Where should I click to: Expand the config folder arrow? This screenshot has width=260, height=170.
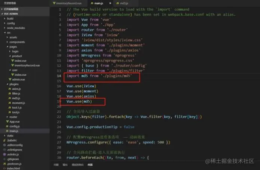[4, 23]
